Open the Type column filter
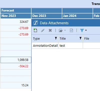The height and width of the screenshot is (91, 100). (56, 38)
